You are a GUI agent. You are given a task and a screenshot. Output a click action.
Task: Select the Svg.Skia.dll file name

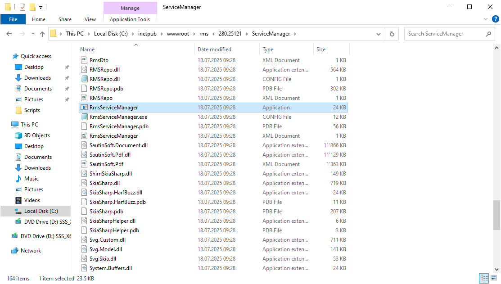click(x=103, y=259)
